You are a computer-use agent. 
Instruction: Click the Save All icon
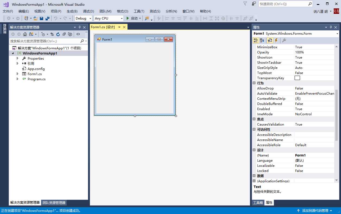coord(47,18)
